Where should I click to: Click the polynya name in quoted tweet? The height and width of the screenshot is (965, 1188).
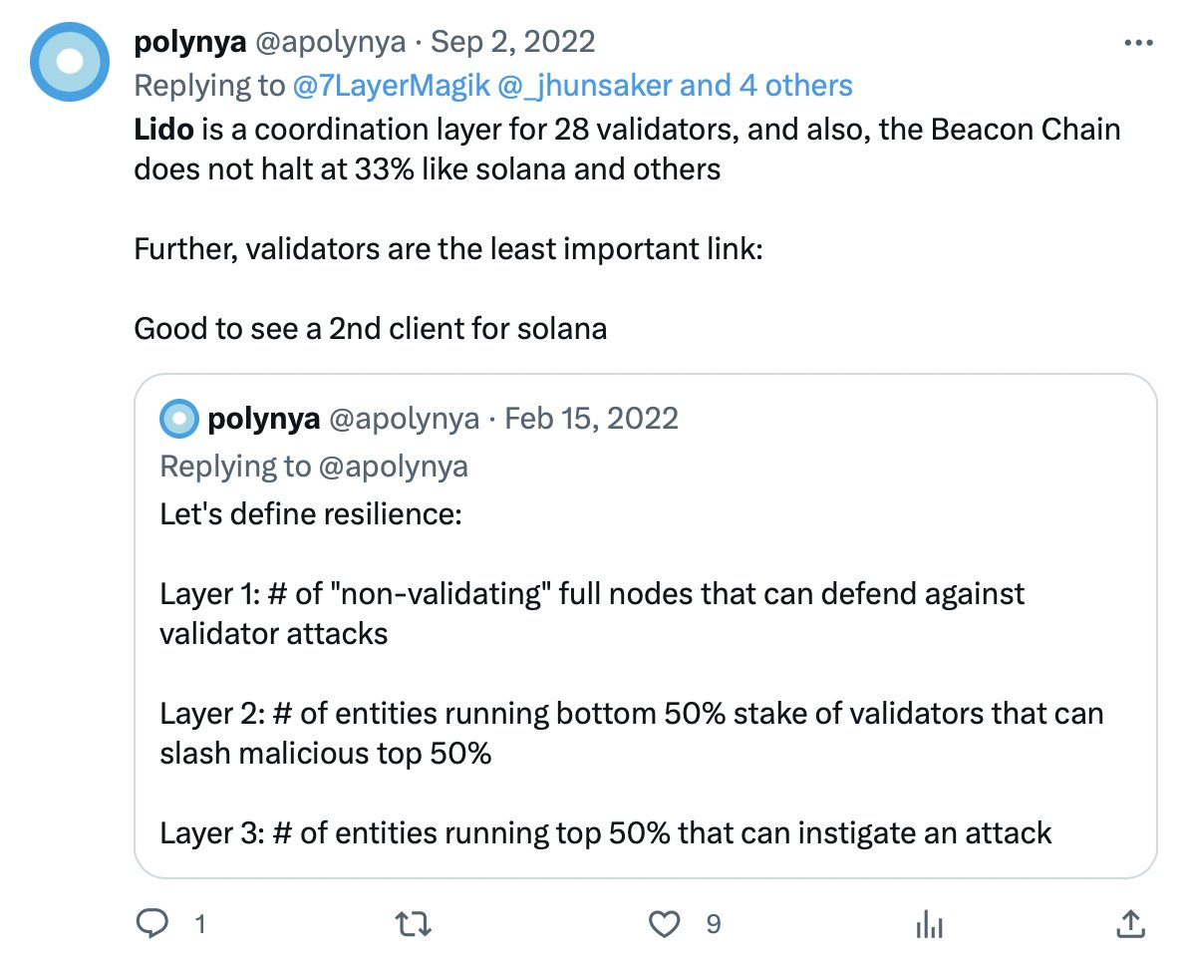pos(263,419)
